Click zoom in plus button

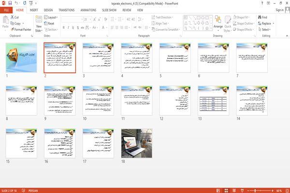[273, 191]
